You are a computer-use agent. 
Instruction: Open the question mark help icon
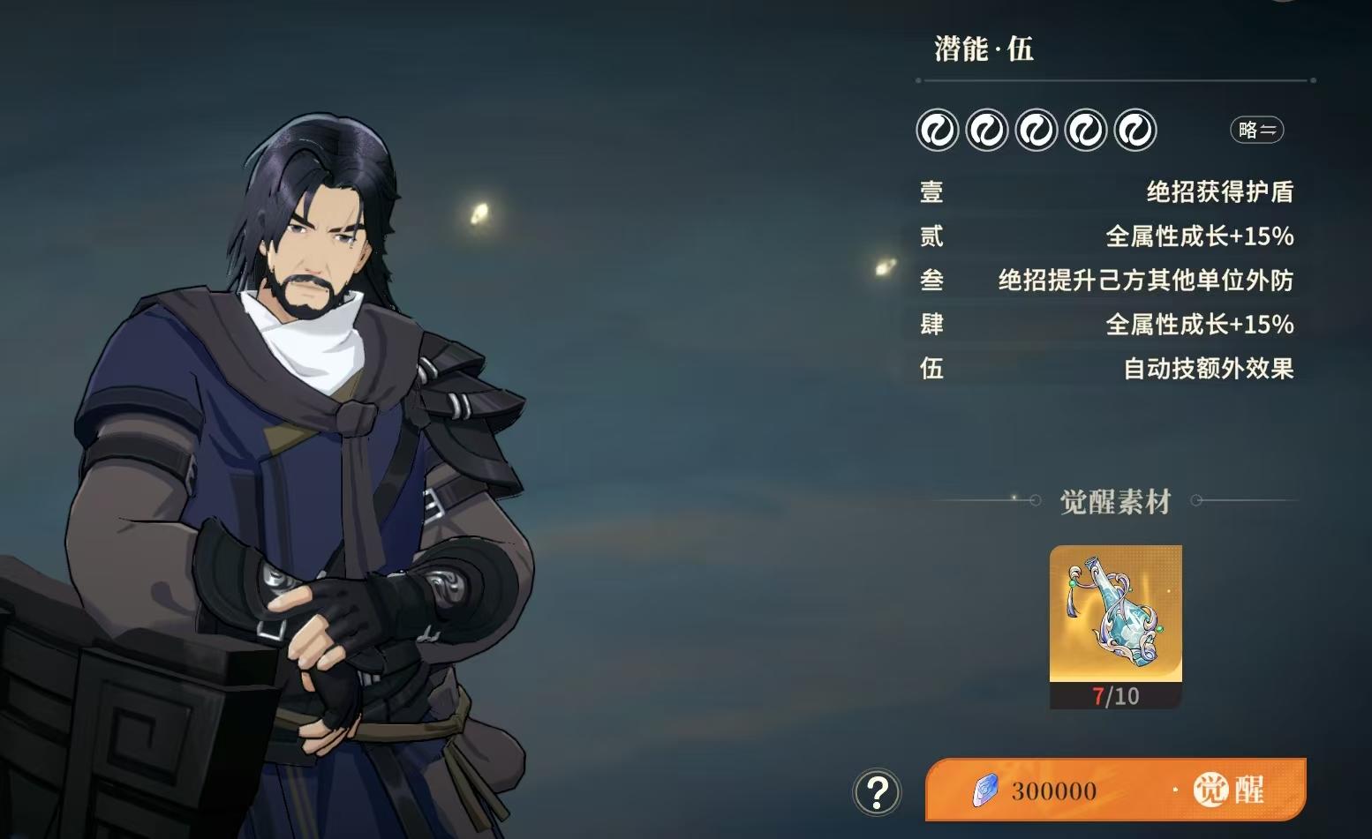tap(877, 792)
